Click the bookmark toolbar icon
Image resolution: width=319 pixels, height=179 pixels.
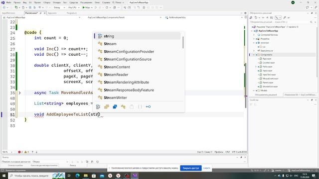[144, 7]
